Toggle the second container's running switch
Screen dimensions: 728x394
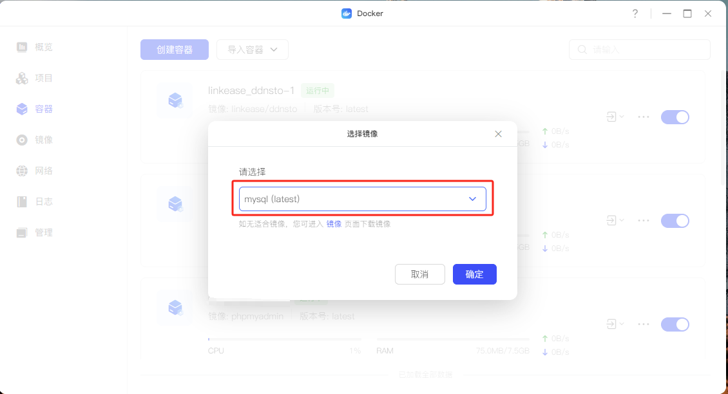675,221
